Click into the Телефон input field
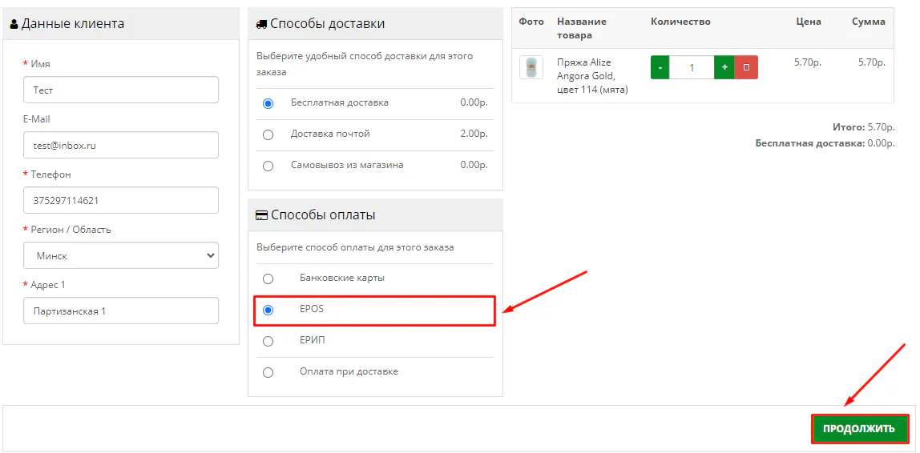 point(121,201)
